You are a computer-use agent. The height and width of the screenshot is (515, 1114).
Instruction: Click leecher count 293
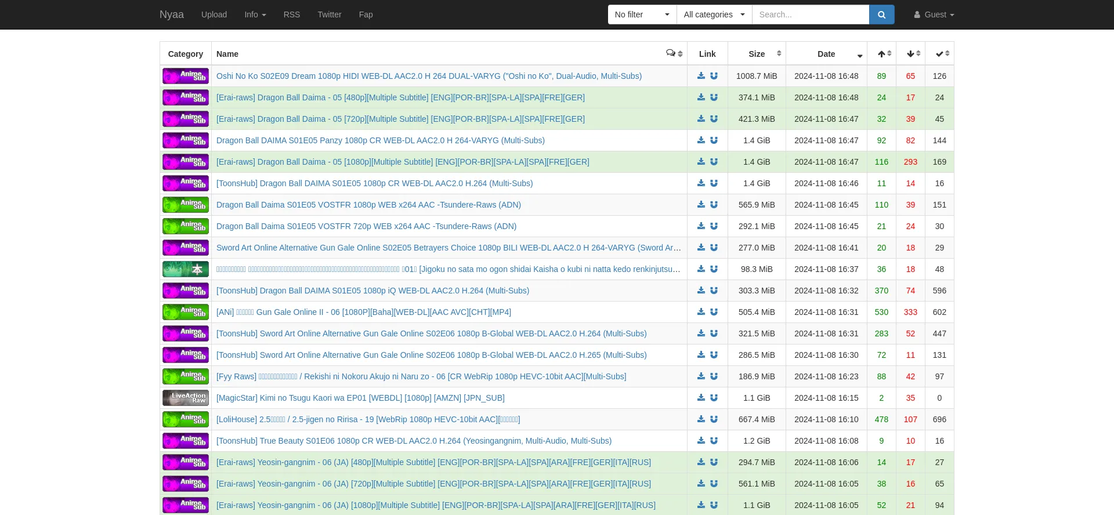(x=910, y=162)
